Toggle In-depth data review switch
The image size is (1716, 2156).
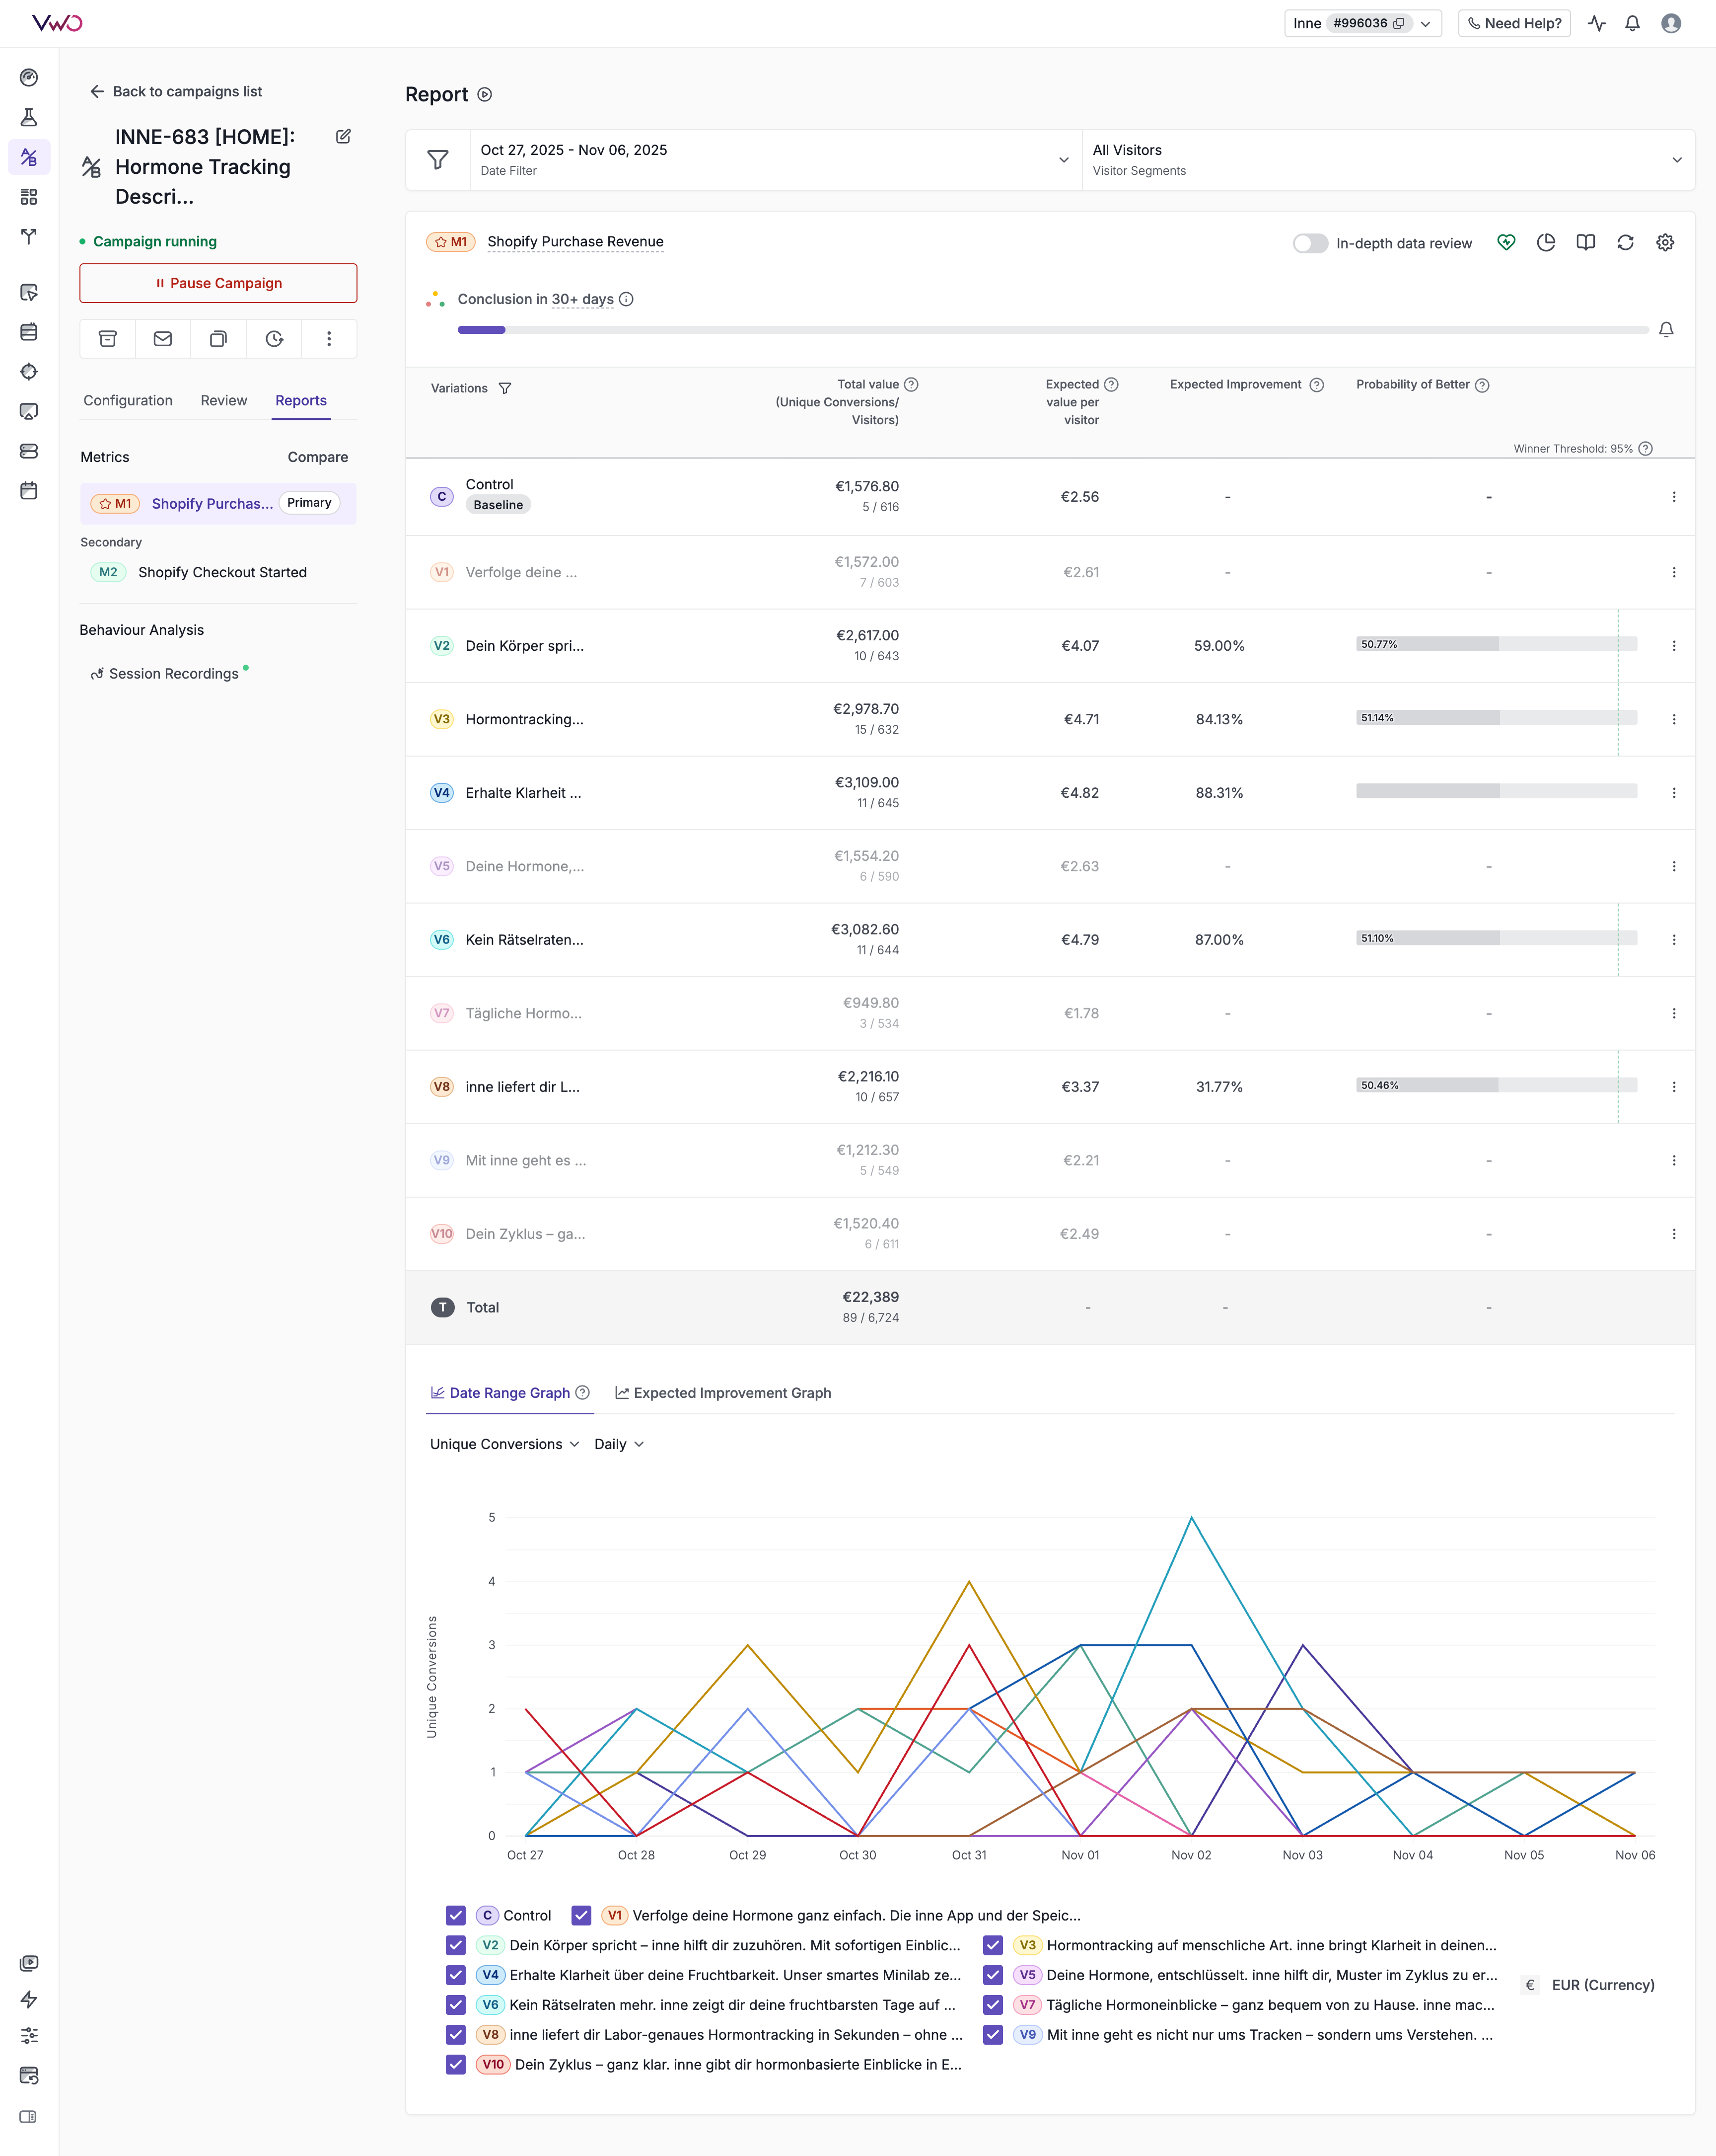[x=1309, y=243]
